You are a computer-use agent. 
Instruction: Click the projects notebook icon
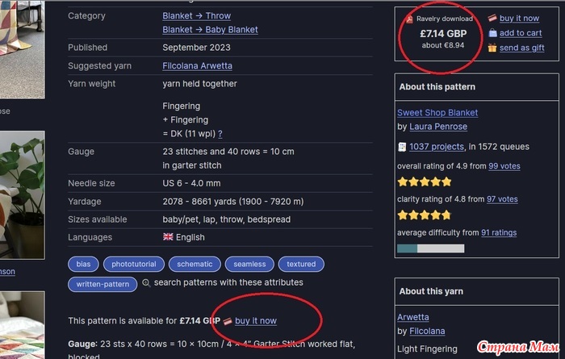click(402, 147)
